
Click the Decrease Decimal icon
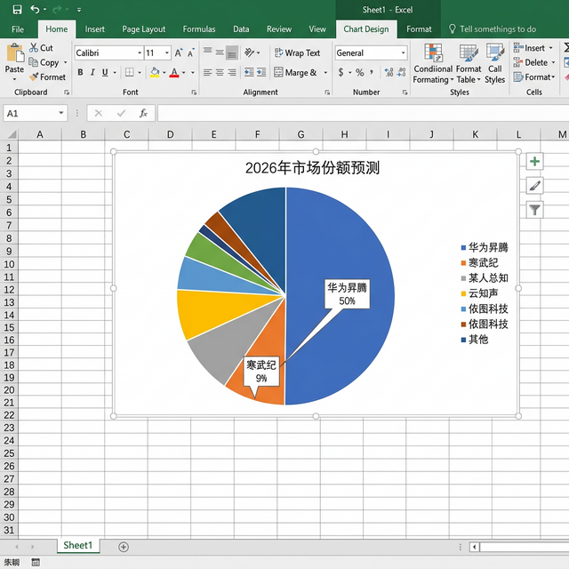[401, 72]
